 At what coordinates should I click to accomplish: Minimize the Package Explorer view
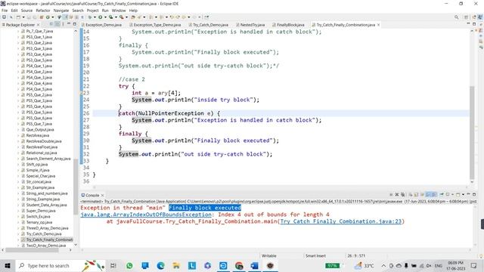coord(69,23)
